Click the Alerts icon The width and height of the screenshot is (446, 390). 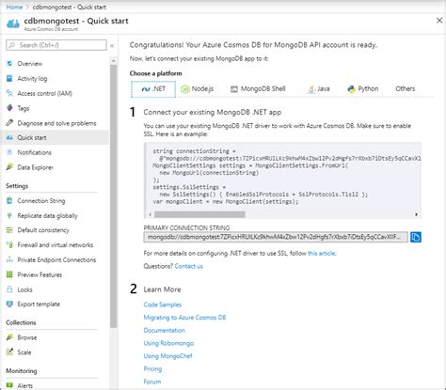[9, 385]
